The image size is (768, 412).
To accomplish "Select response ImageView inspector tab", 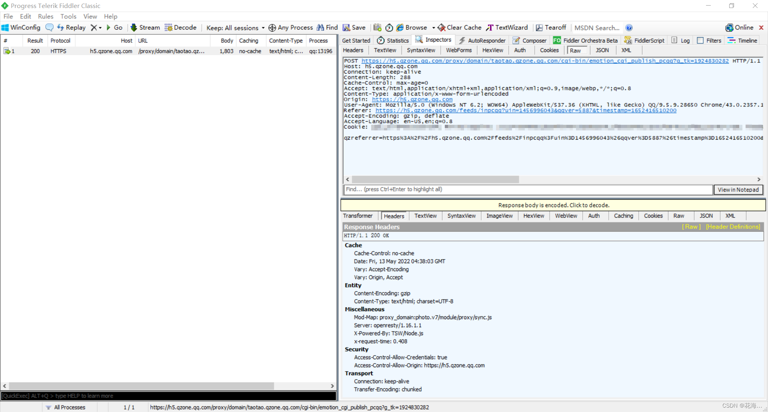I will 499,216.
